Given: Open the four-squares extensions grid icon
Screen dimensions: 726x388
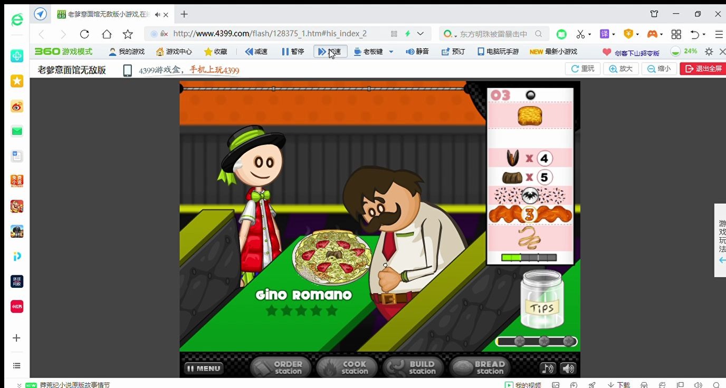Looking at the screenshot, I should click(x=676, y=34).
